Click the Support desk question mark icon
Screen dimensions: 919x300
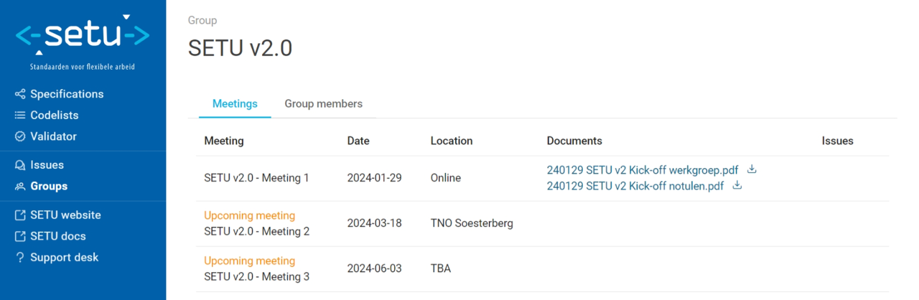point(20,258)
